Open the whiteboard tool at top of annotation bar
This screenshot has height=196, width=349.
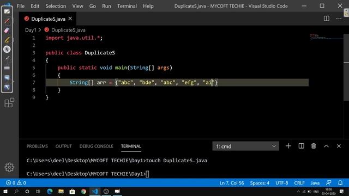point(7,11)
